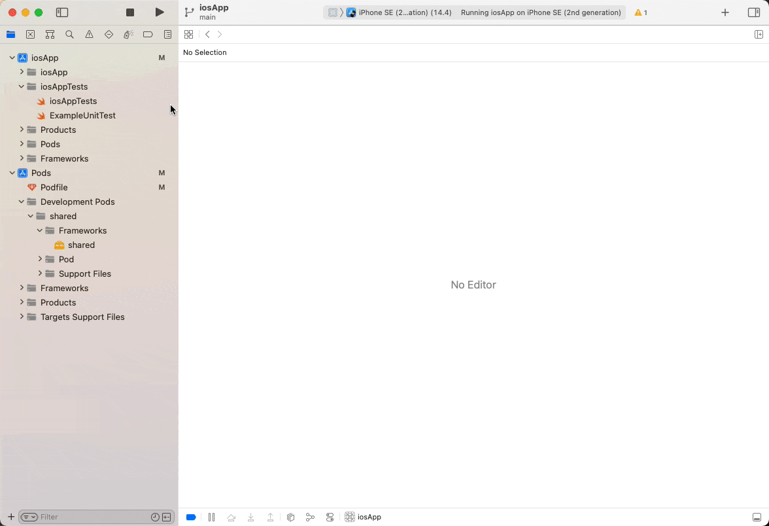769x526 pixels.
Task: Add a new file with plus button
Action: coord(10,517)
